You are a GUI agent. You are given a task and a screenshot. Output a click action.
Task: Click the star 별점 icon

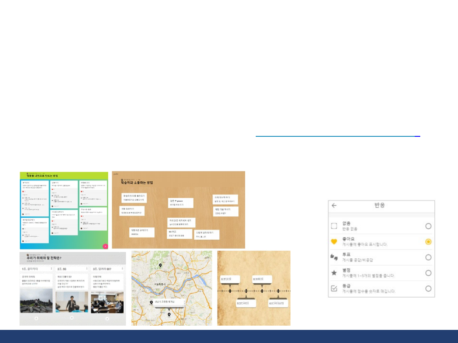[x=334, y=273]
